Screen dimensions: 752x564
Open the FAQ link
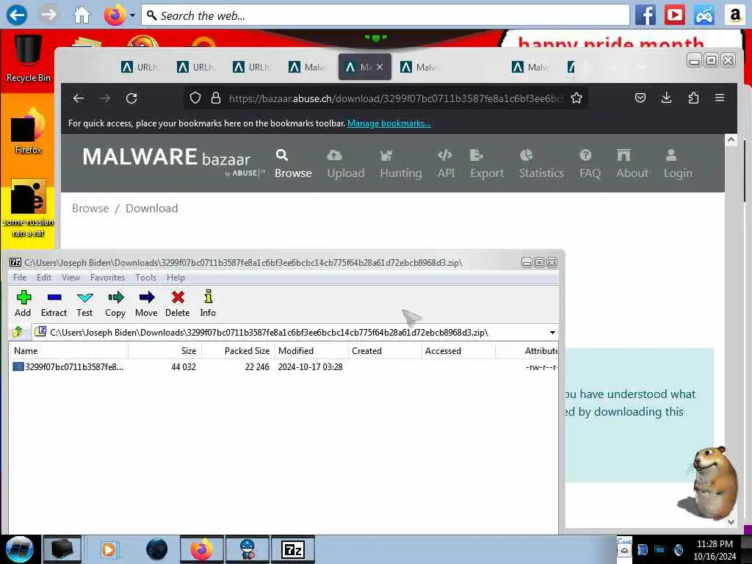pyautogui.click(x=590, y=164)
